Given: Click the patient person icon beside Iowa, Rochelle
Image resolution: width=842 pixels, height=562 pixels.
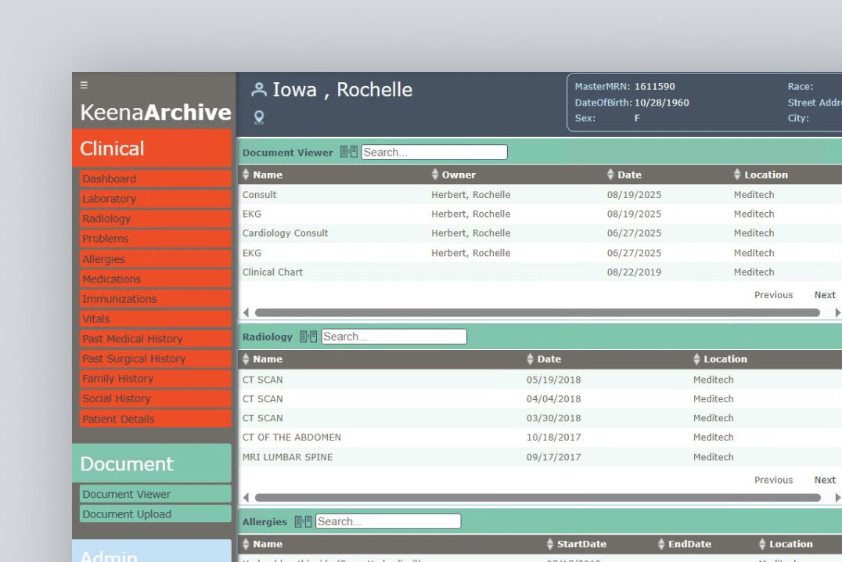Looking at the screenshot, I should coord(259,90).
